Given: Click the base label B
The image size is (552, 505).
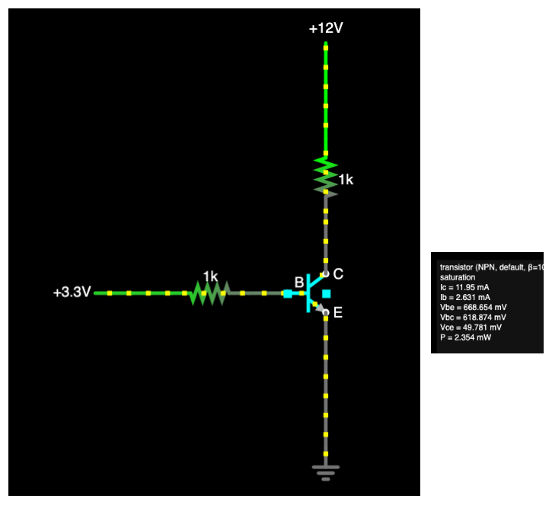Looking at the screenshot, I should click(299, 282).
